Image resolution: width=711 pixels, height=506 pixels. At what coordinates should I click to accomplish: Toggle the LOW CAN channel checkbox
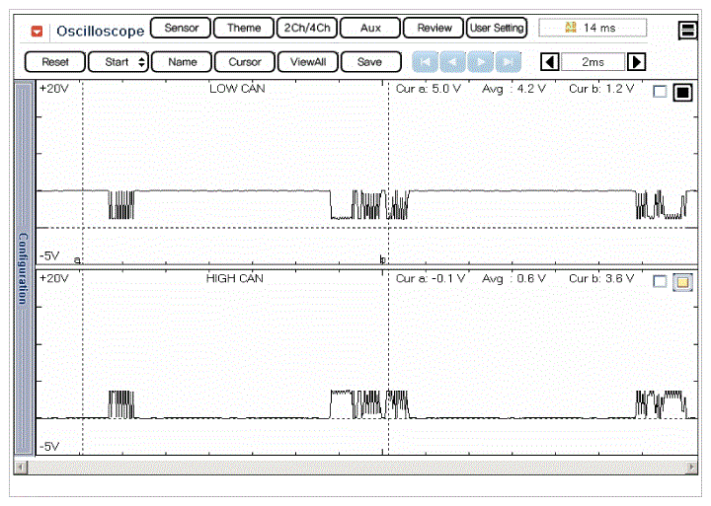(660, 92)
